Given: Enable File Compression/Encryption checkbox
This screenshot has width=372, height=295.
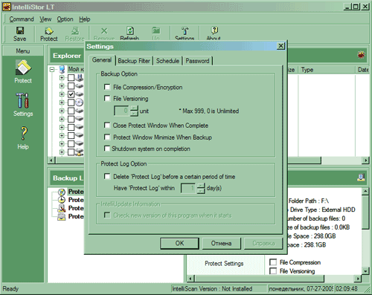Looking at the screenshot, I should 107,87.
